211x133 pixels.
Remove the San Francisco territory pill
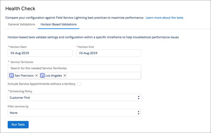36,76
